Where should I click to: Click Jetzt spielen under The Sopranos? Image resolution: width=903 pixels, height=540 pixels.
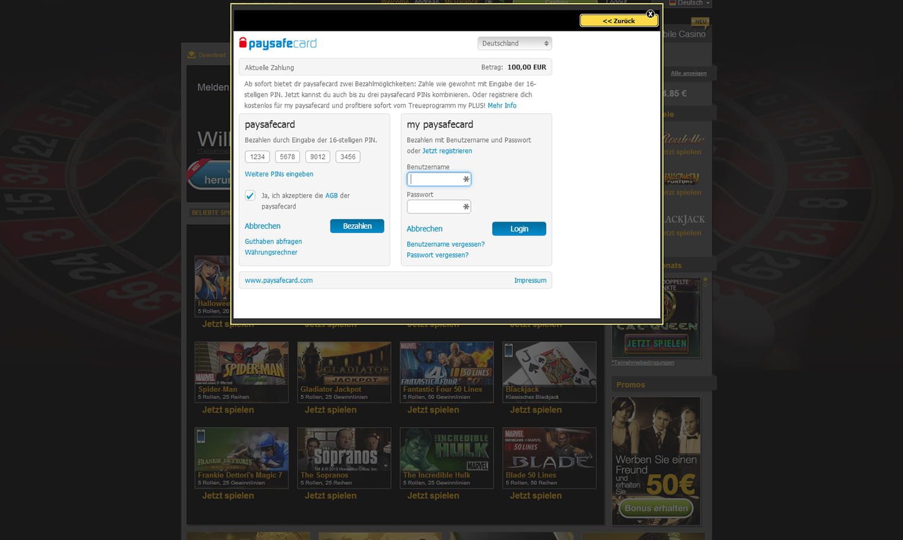(x=330, y=495)
